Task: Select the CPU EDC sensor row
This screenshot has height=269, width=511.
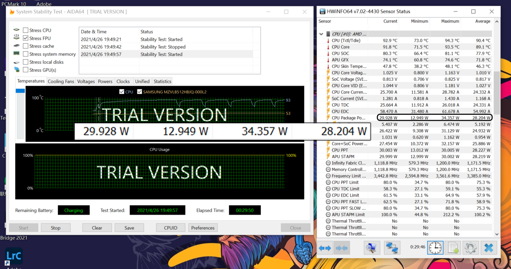Action: (405, 111)
